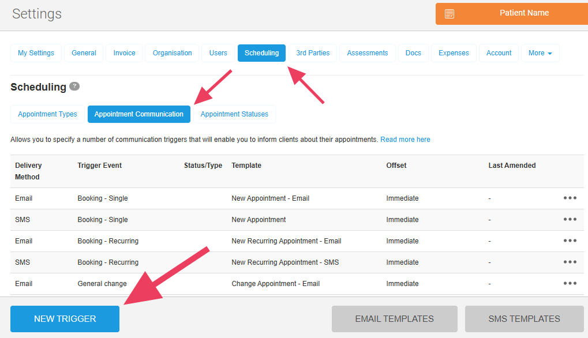Follow the Read more here link
The image size is (588, 338).
pyautogui.click(x=405, y=140)
